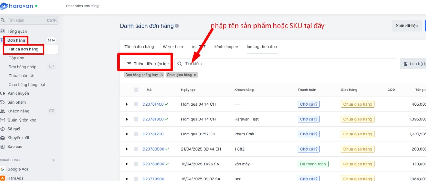Click the Báo cáo chart icon
This screenshot has width=426, height=181.
[3, 147]
